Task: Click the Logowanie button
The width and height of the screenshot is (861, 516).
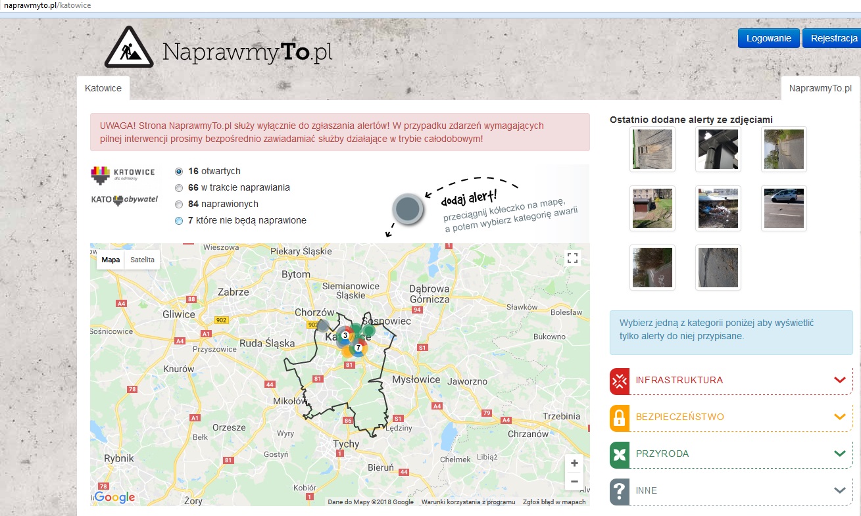Action: 769,38
